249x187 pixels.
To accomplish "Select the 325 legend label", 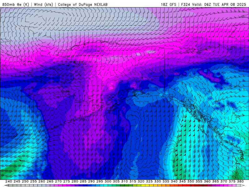I will click(149, 181).
